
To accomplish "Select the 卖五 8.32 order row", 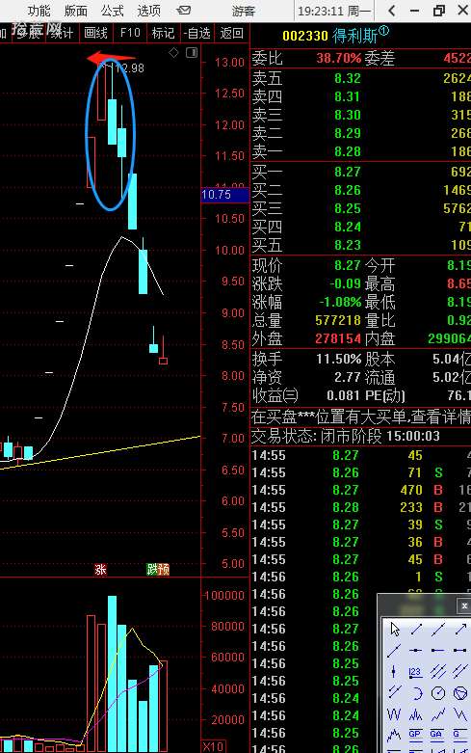I will point(360,78).
